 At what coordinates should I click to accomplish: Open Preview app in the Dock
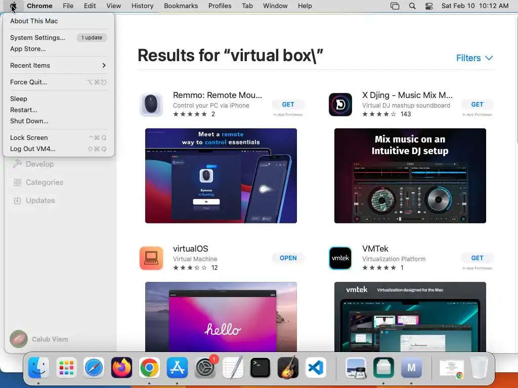(356, 368)
